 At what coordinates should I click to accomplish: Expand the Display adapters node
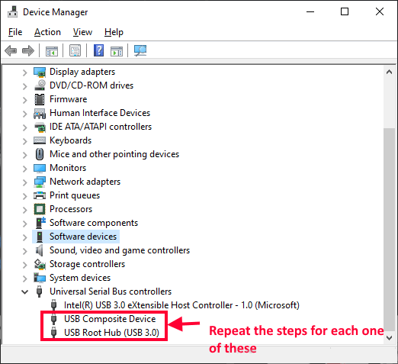[24, 72]
